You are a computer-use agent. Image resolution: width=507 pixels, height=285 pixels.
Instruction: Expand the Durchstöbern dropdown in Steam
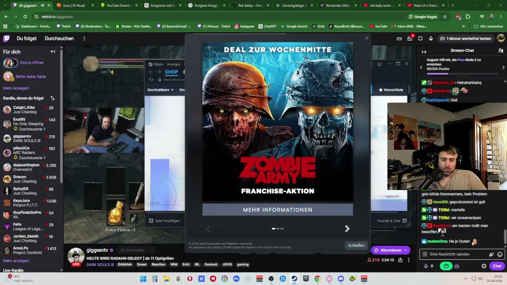click(160, 90)
